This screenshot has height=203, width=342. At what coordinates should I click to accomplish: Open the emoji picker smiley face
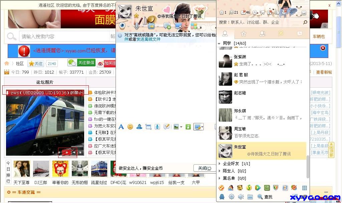[x=130, y=127]
